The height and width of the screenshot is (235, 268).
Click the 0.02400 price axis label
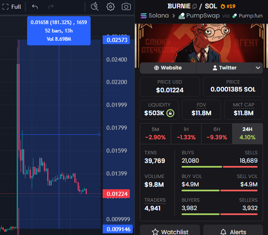pos(116,59)
